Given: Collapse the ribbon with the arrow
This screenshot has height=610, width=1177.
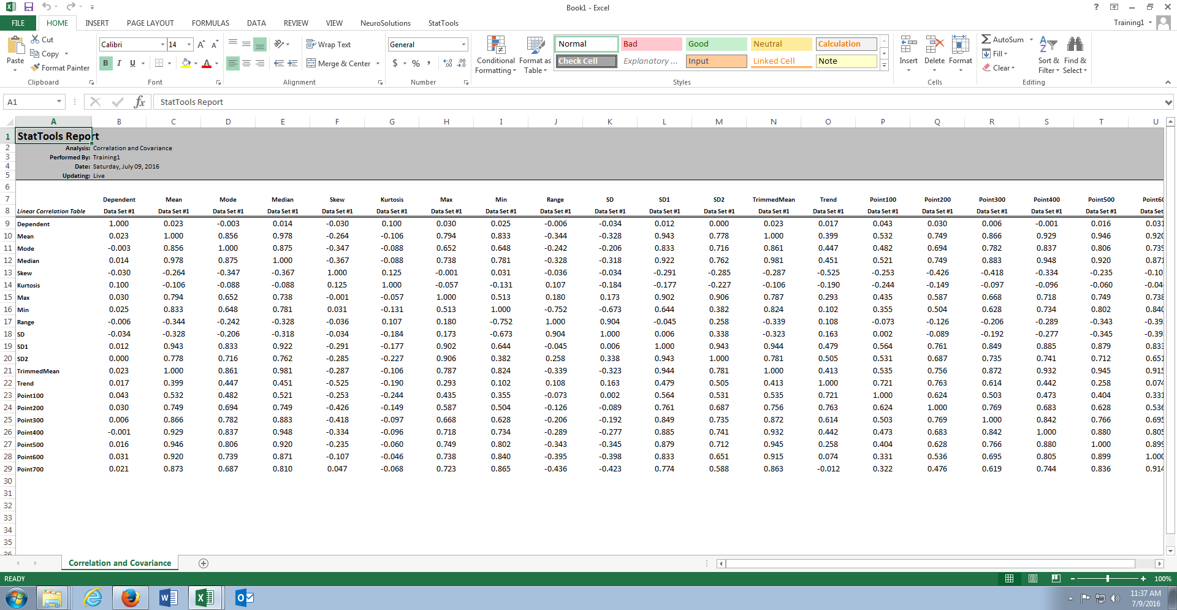Looking at the screenshot, I should tap(1168, 82).
